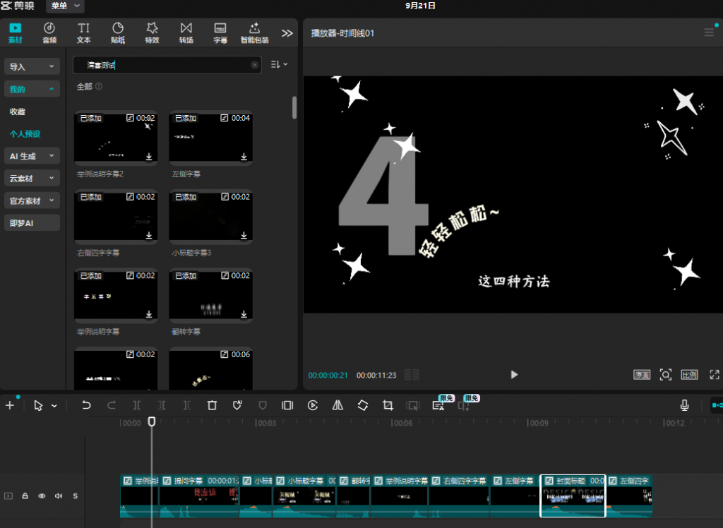Image resolution: width=723 pixels, height=528 pixels.
Task: Expand the 导入 import dropdown
Action: tap(32, 66)
